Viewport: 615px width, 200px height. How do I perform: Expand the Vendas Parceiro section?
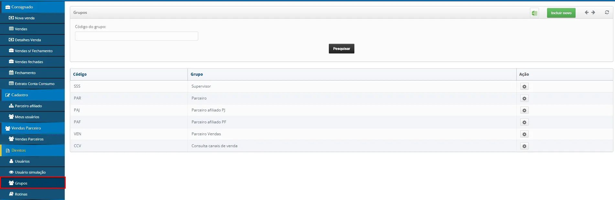[x=26, y=128]
